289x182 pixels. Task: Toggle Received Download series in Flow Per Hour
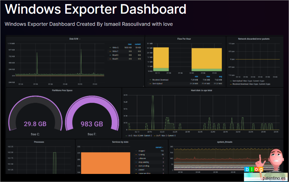160,80
